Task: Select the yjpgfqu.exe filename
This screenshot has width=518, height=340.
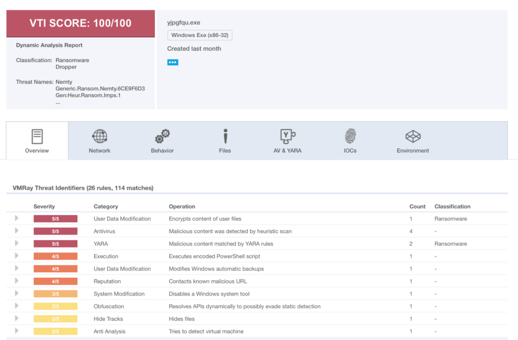Action: (185, 22)
